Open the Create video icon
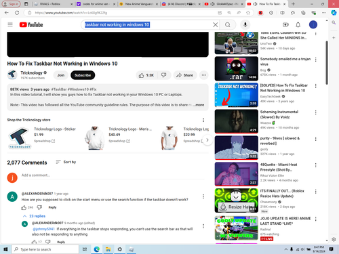 285,24
